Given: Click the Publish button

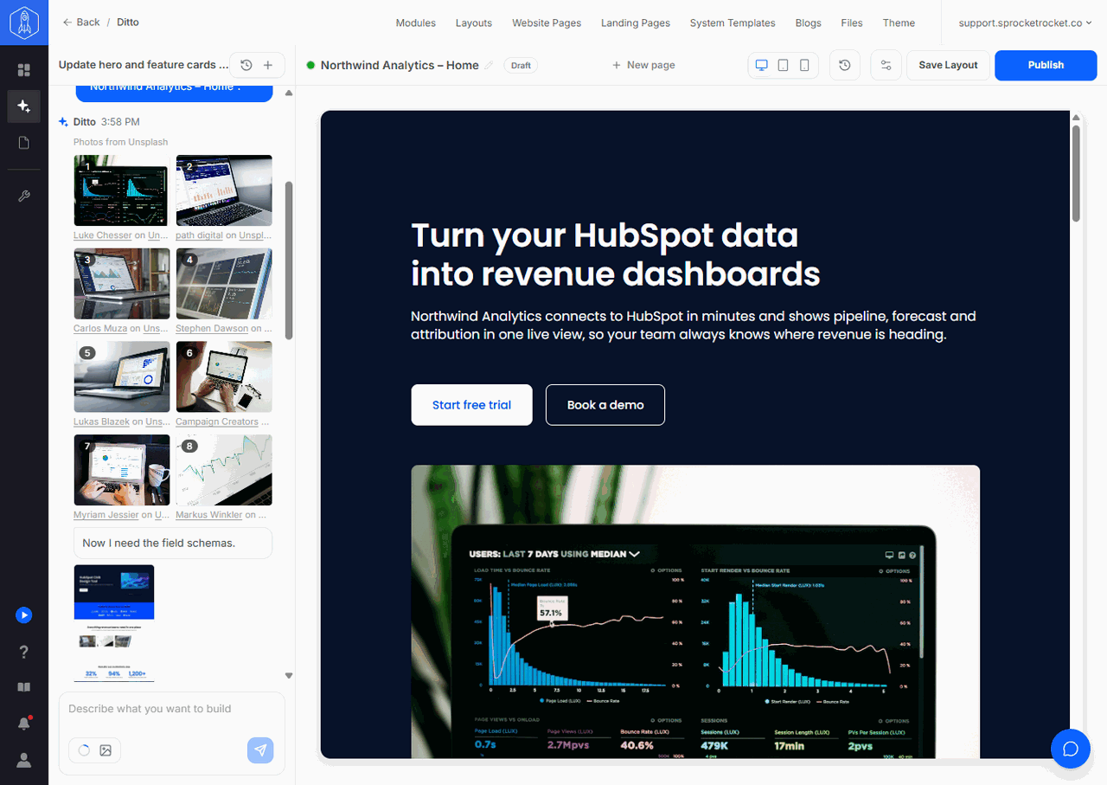Looking at the screenshot, I should click(x=1046, y=65).
